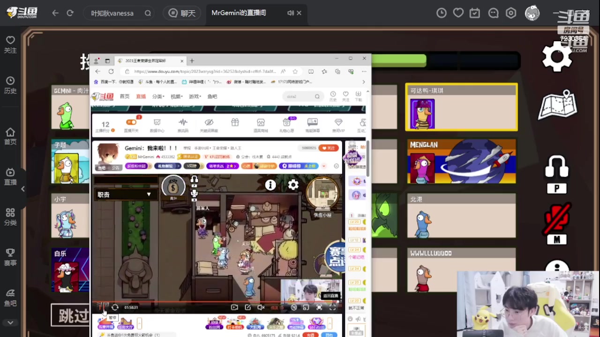This screenshot has height=337, width=600.
Task: Open 分类 categories in the client sidebar
Action: [10, 217]
